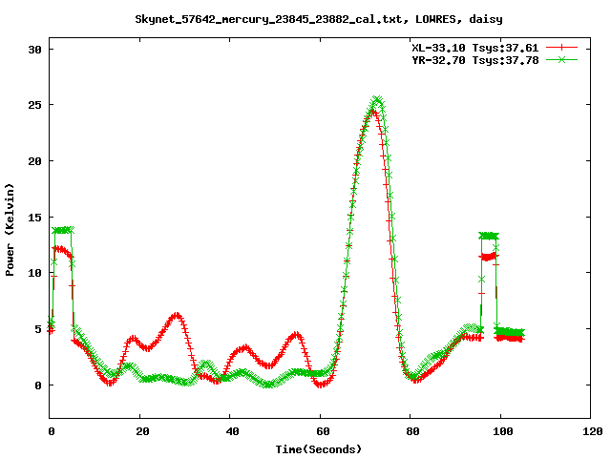Click y-axis tick label 30

(x=34, y=50)
